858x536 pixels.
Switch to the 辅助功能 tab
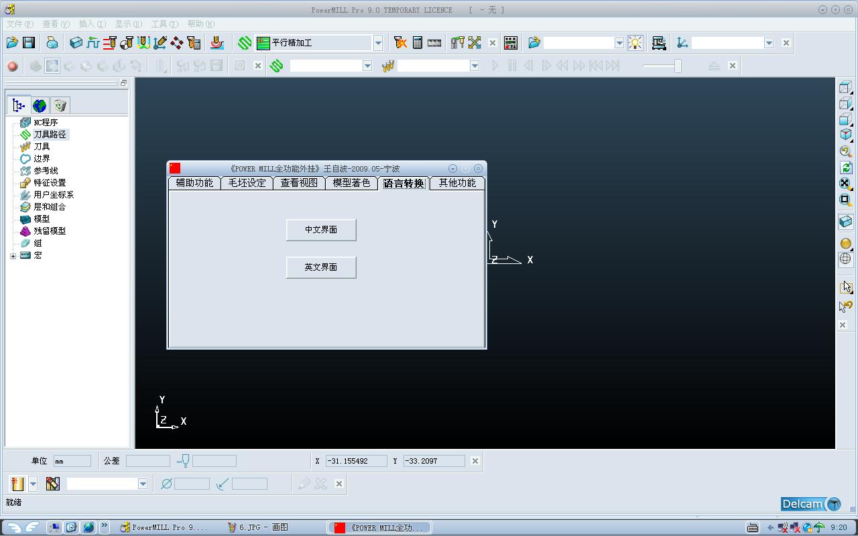(x=194, y=183)
